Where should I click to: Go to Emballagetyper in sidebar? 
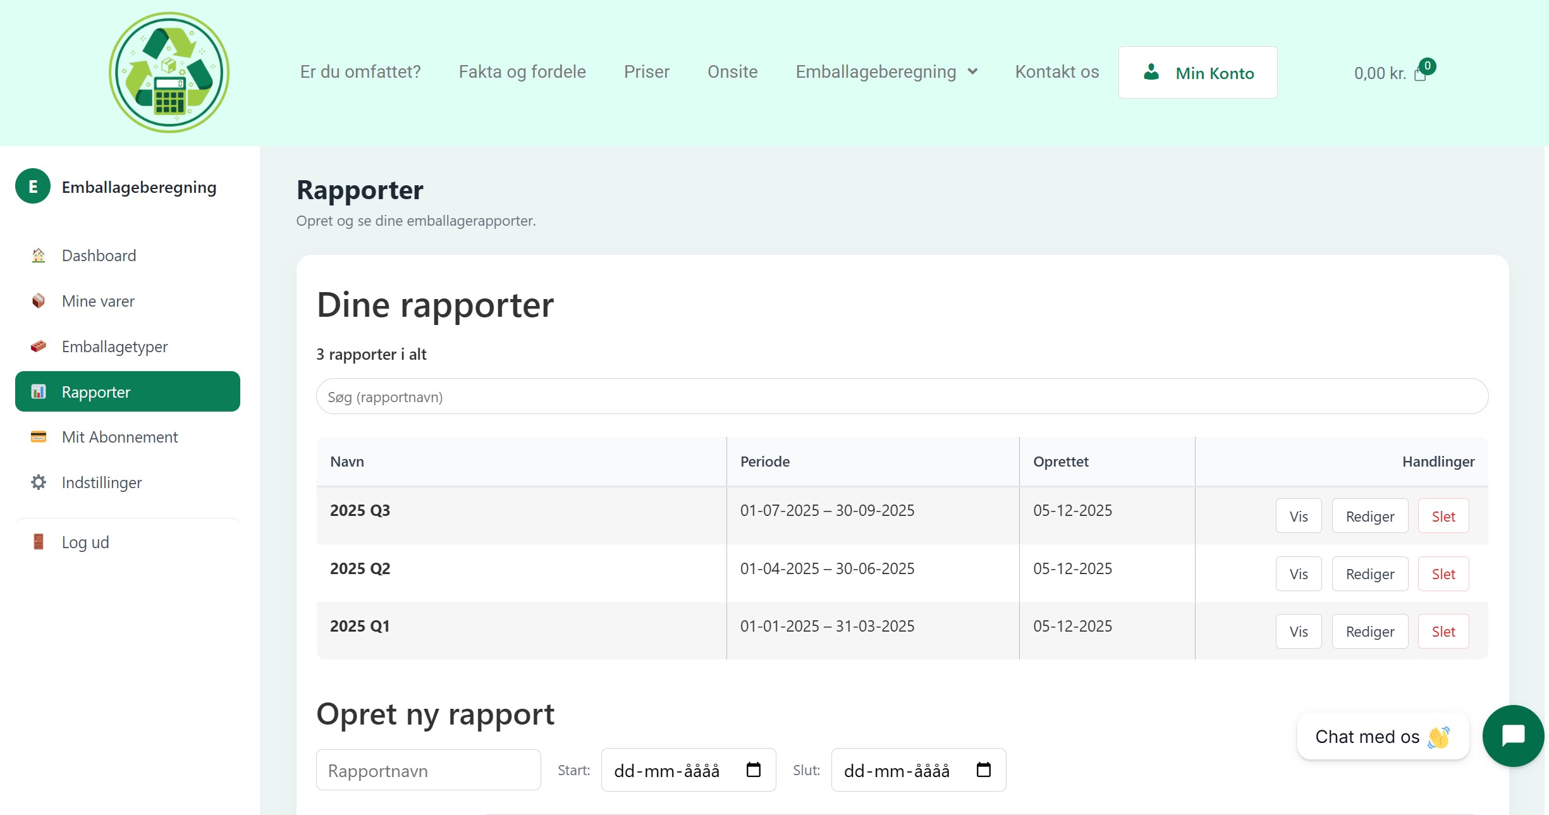coord(114,346)
